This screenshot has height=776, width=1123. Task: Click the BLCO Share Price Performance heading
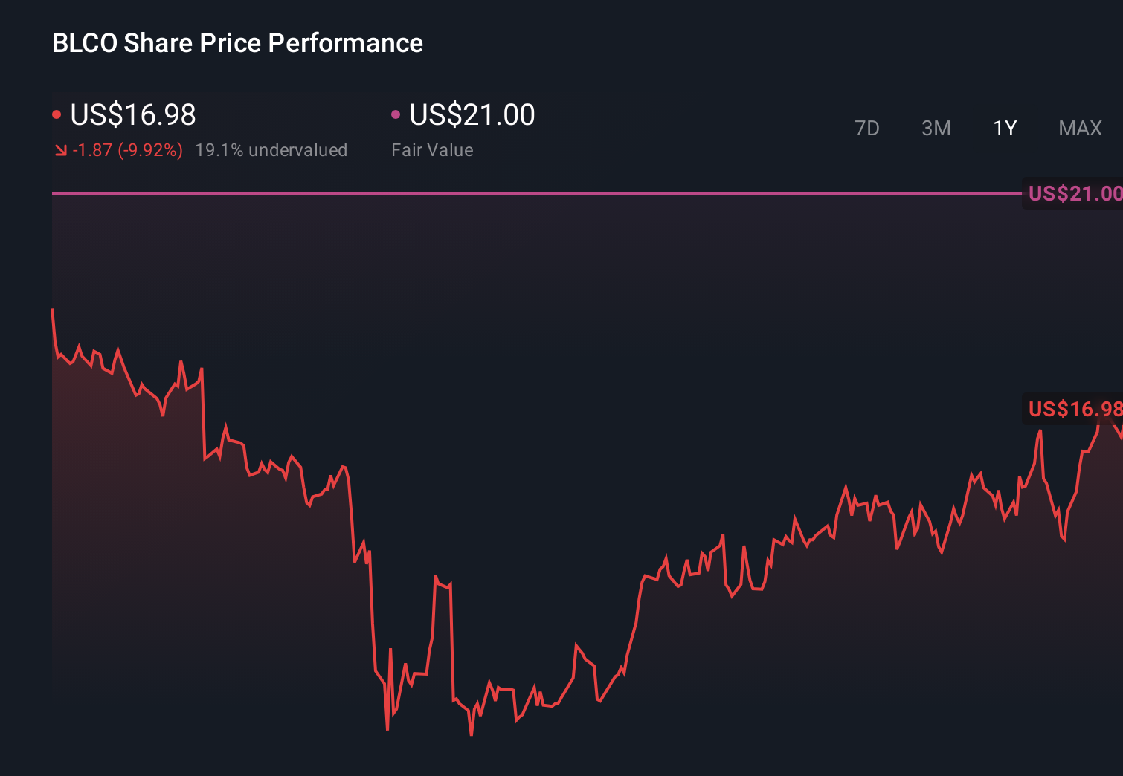click(237, 43)
